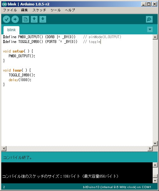Click editor vertical scrollbar down arrow
The height and width of the screenshot is (191, 159).
pos(155,144)
